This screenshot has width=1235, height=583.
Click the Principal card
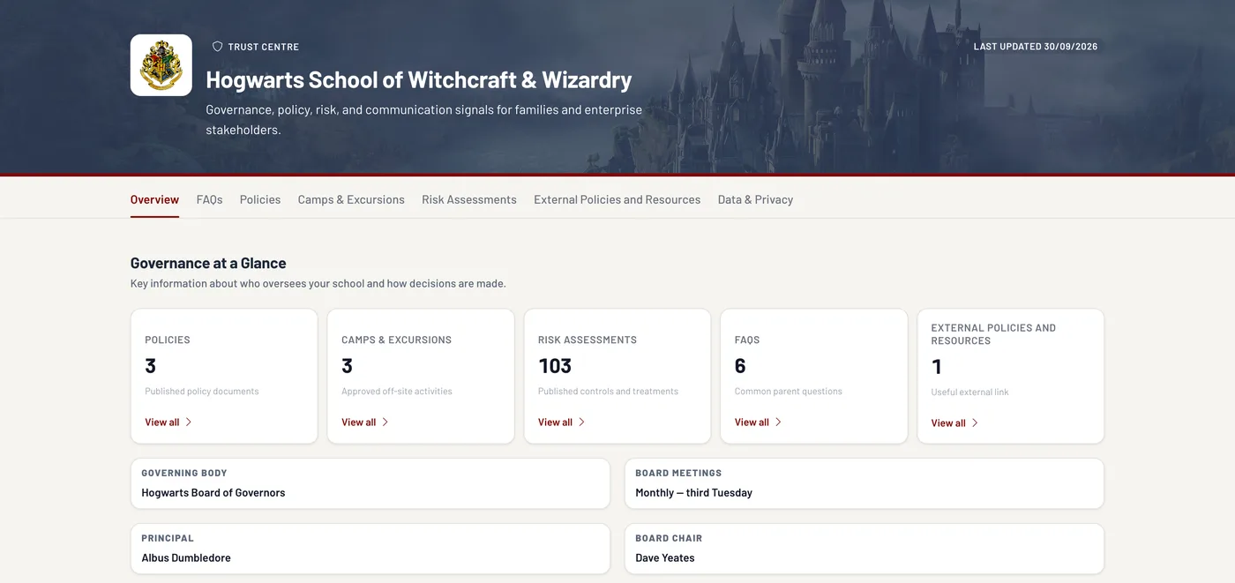[x=370, y=549]
